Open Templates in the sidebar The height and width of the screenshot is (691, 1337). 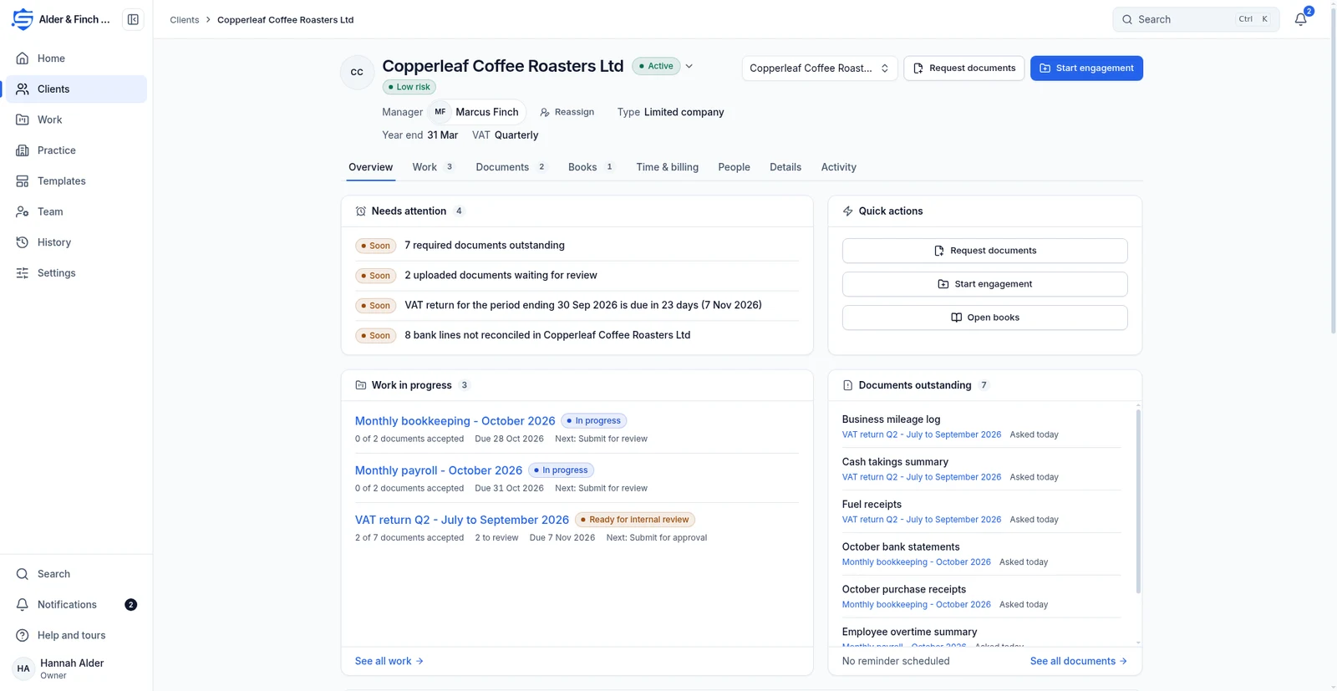point(76,181)
